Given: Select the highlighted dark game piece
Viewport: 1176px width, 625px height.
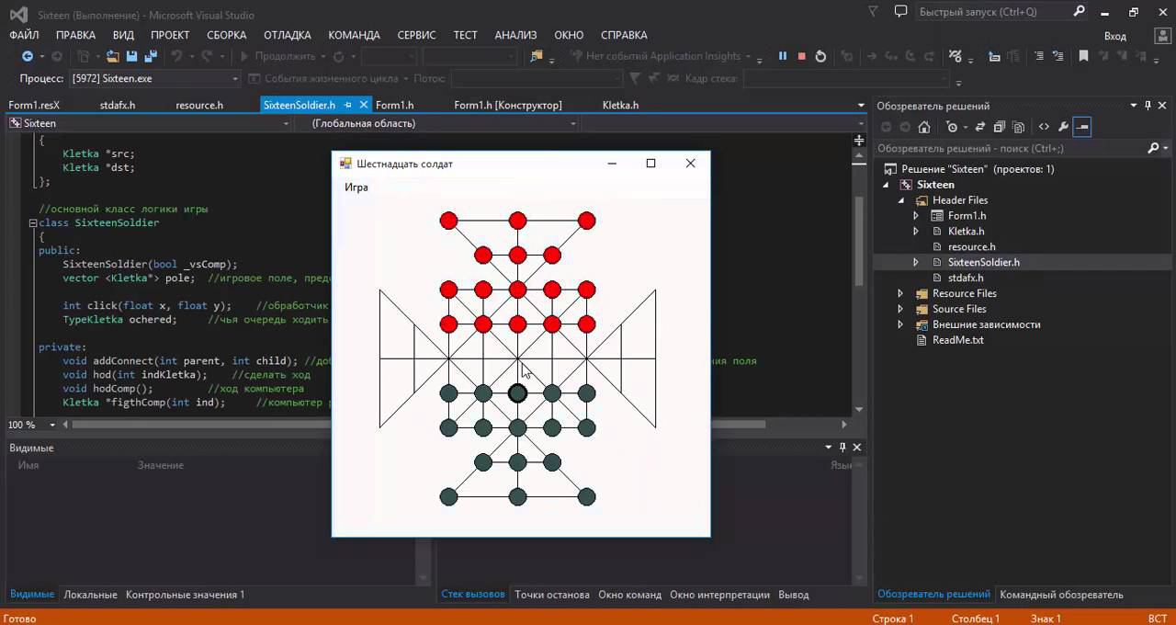Looking at the screenshot, I should [517, 393].
